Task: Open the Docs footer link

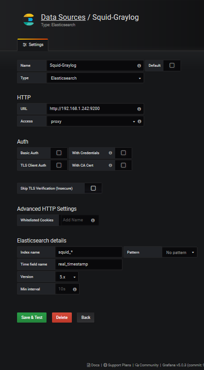Action: 93,365
